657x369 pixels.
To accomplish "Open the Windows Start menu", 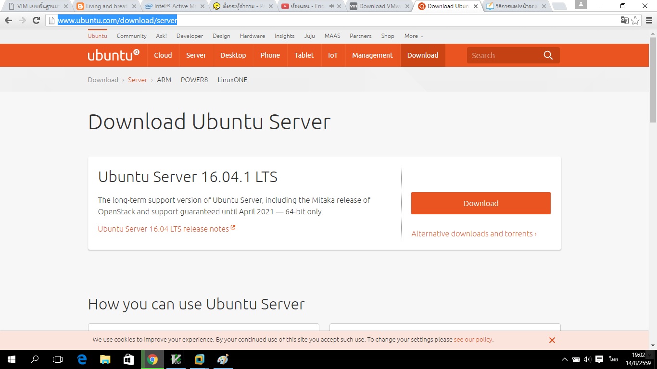I will (12, 359).
